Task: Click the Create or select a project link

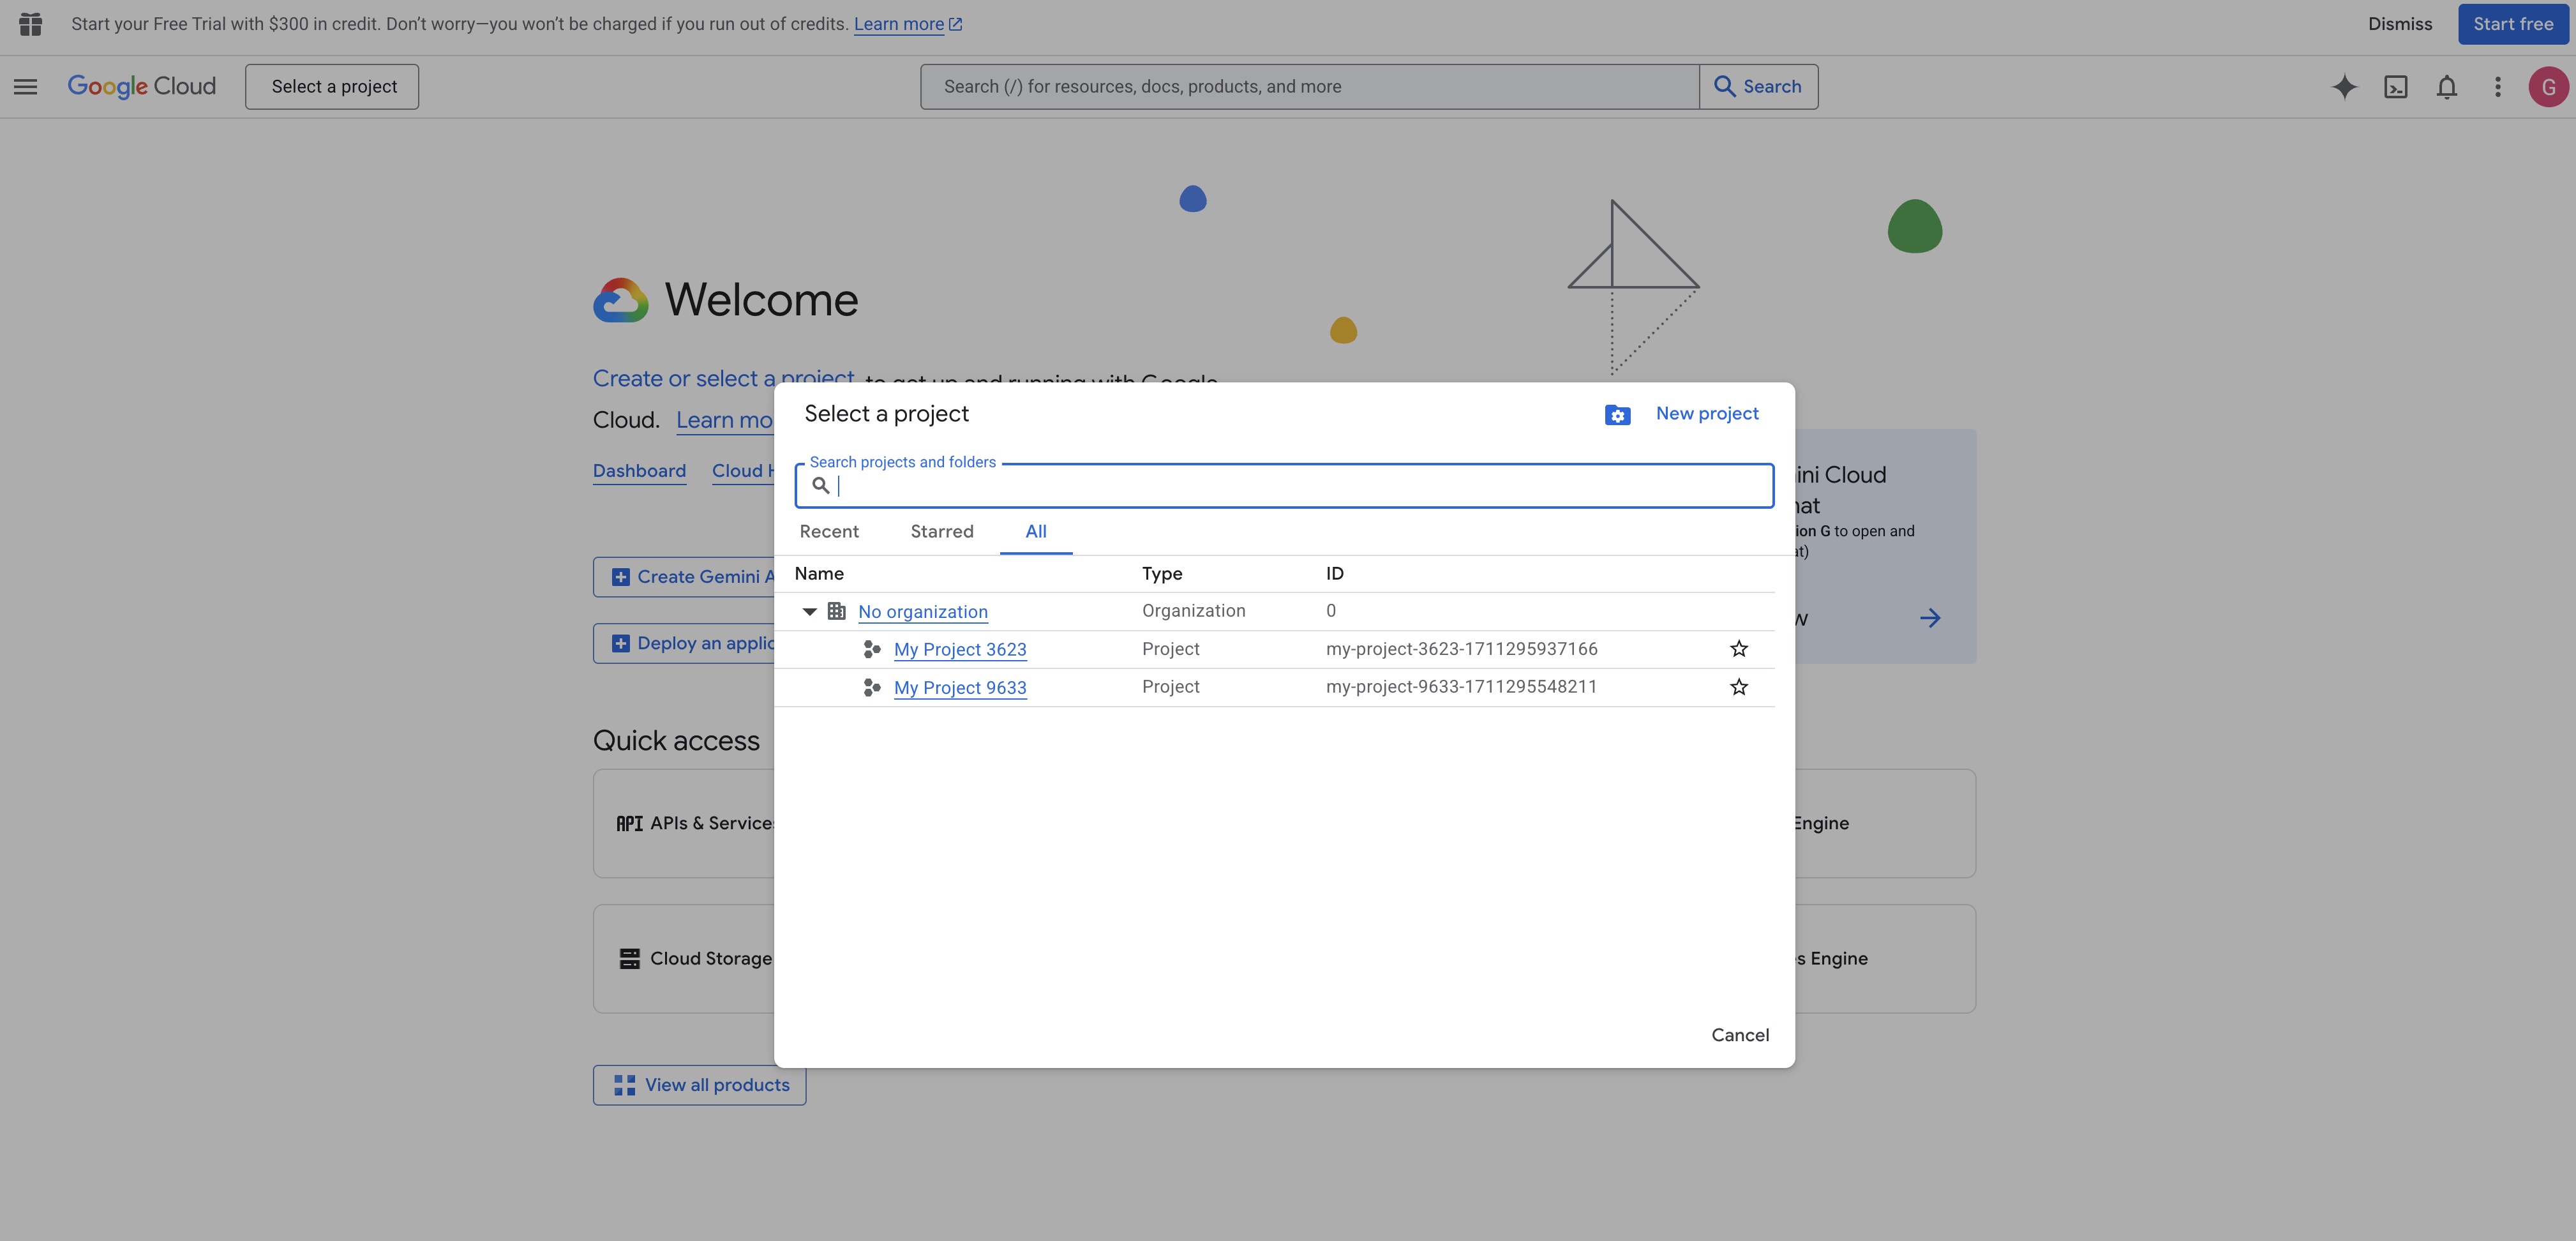Action: (723, 378)
